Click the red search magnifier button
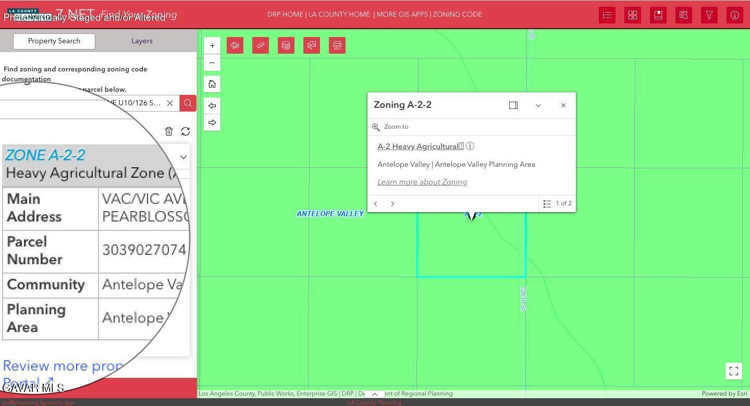Image resolution: width=750 pixels, height=406 pixels. 188,103
